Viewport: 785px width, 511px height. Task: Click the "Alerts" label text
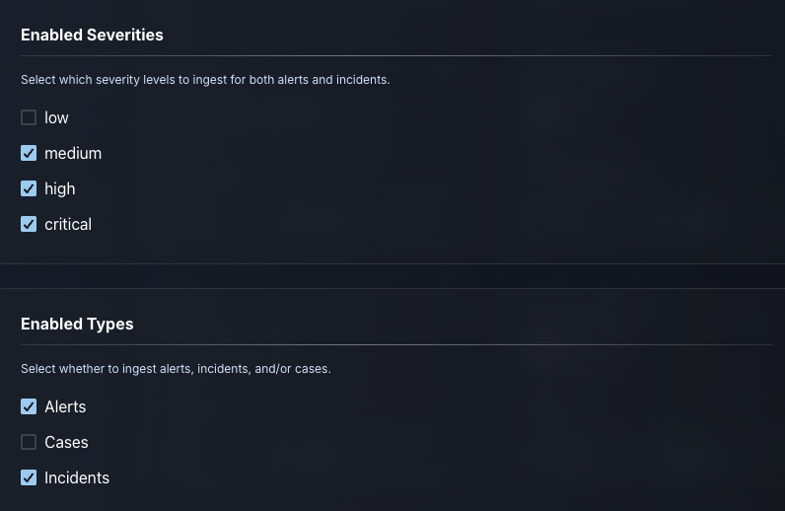65,406
